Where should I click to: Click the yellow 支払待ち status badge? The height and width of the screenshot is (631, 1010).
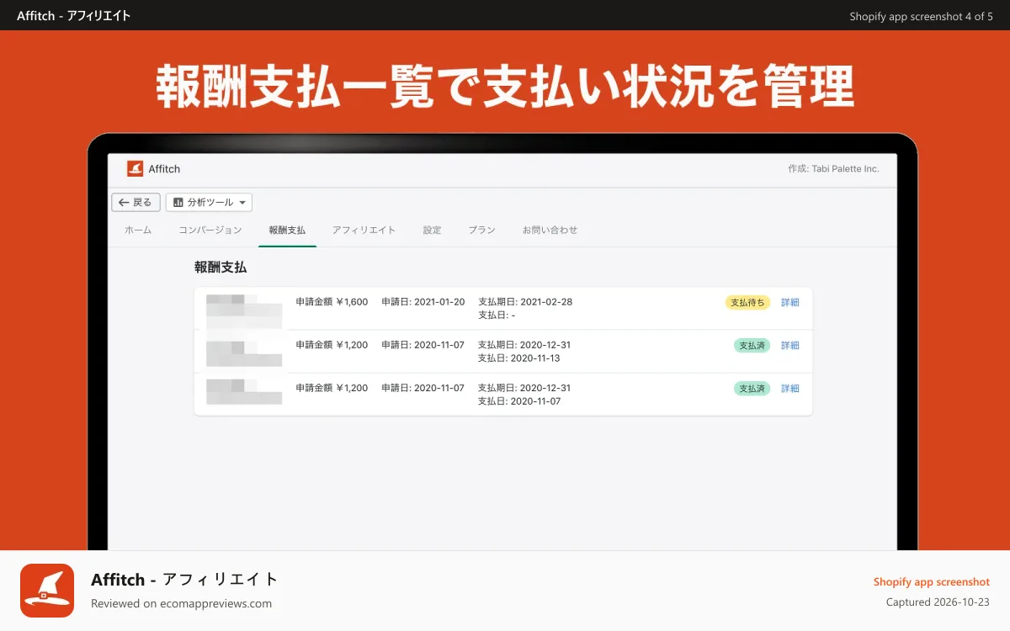747,302
